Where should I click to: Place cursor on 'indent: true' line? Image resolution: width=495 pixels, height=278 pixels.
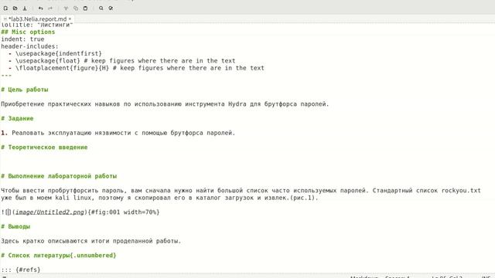coord(22,39)
